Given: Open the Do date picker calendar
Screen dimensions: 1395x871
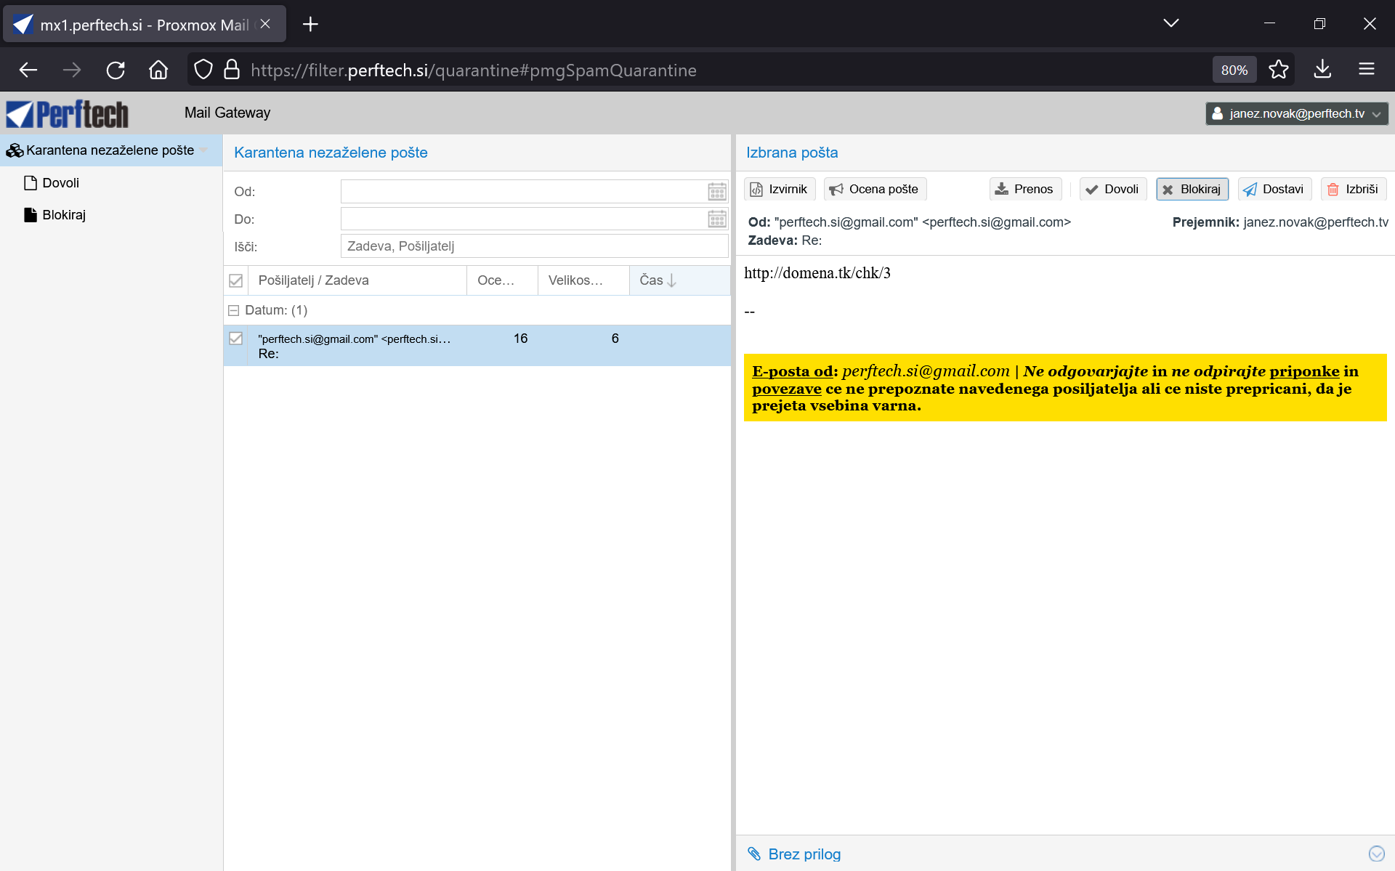Looking at the screenshot, I should point(717,219).
